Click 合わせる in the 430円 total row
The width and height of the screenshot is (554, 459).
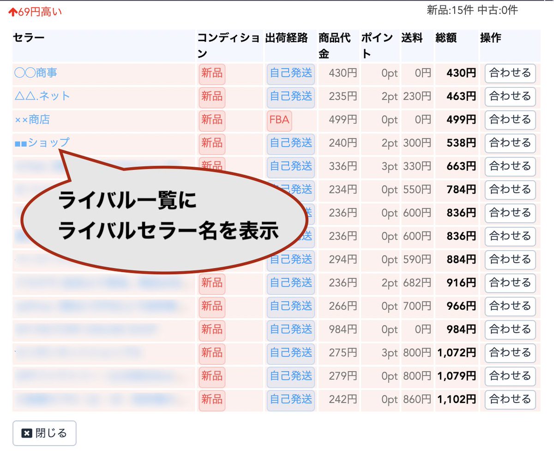[x=510, y=73]
